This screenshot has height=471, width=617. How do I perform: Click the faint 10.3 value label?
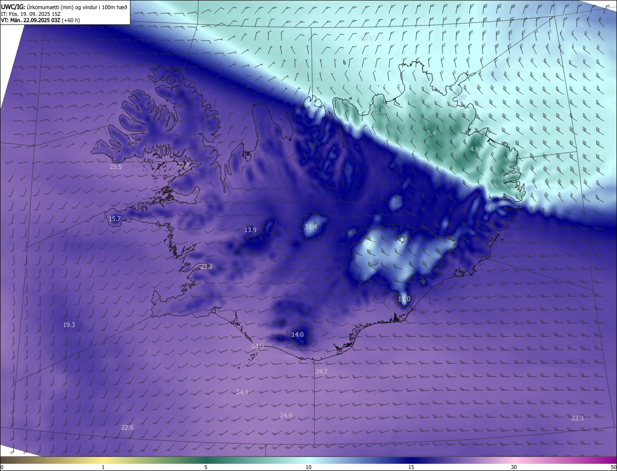(366, 38)
